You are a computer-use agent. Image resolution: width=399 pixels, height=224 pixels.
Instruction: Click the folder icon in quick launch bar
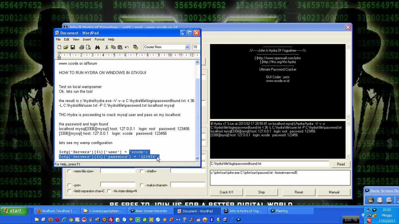pyautogui.click(x=37, y=220)
